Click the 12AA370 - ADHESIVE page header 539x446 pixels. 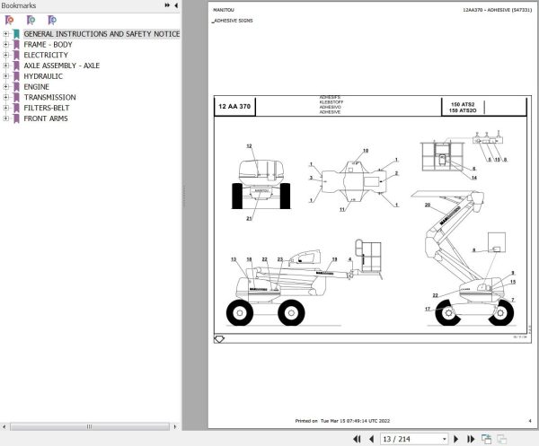[497, 10]
